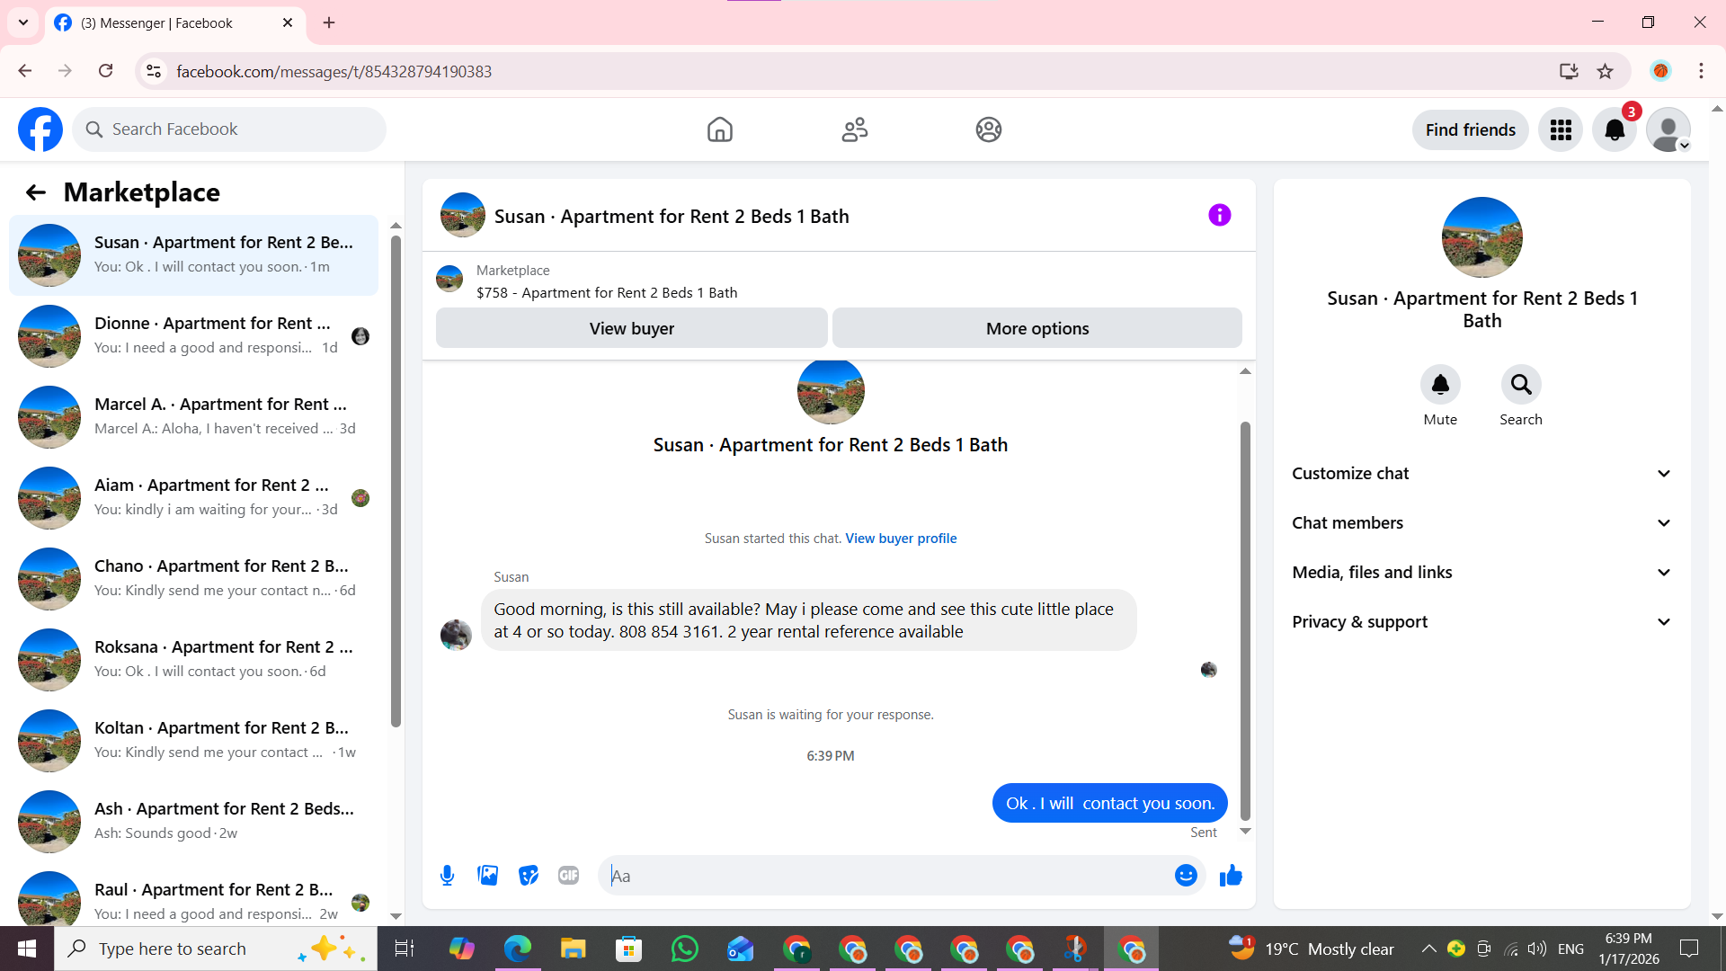
Task: Open the View buyer profile link
Action: (901, 539)
